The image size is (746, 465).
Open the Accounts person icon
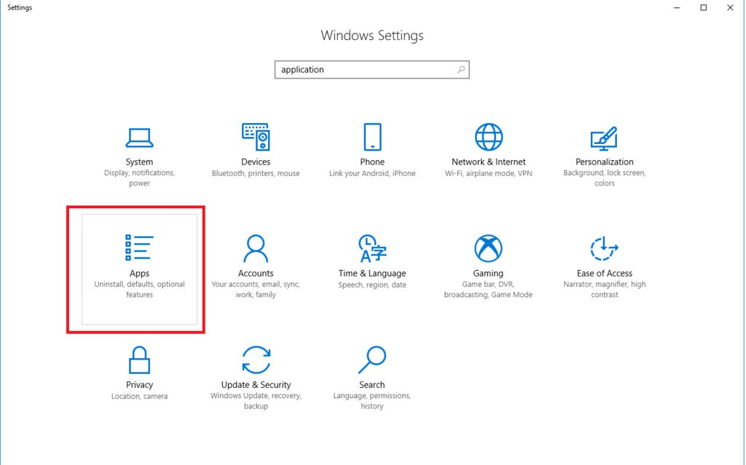[256, 248]
